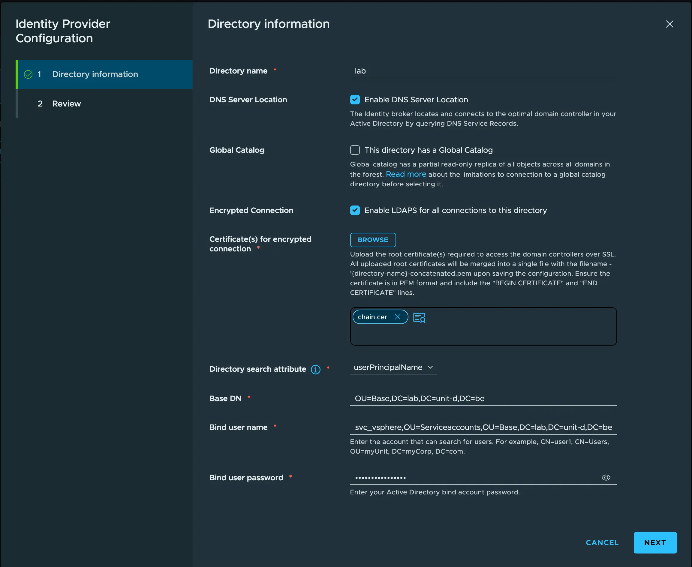692x567 pixels.
Task: Click the view certificate details icon
Action: tap(419, 317)
